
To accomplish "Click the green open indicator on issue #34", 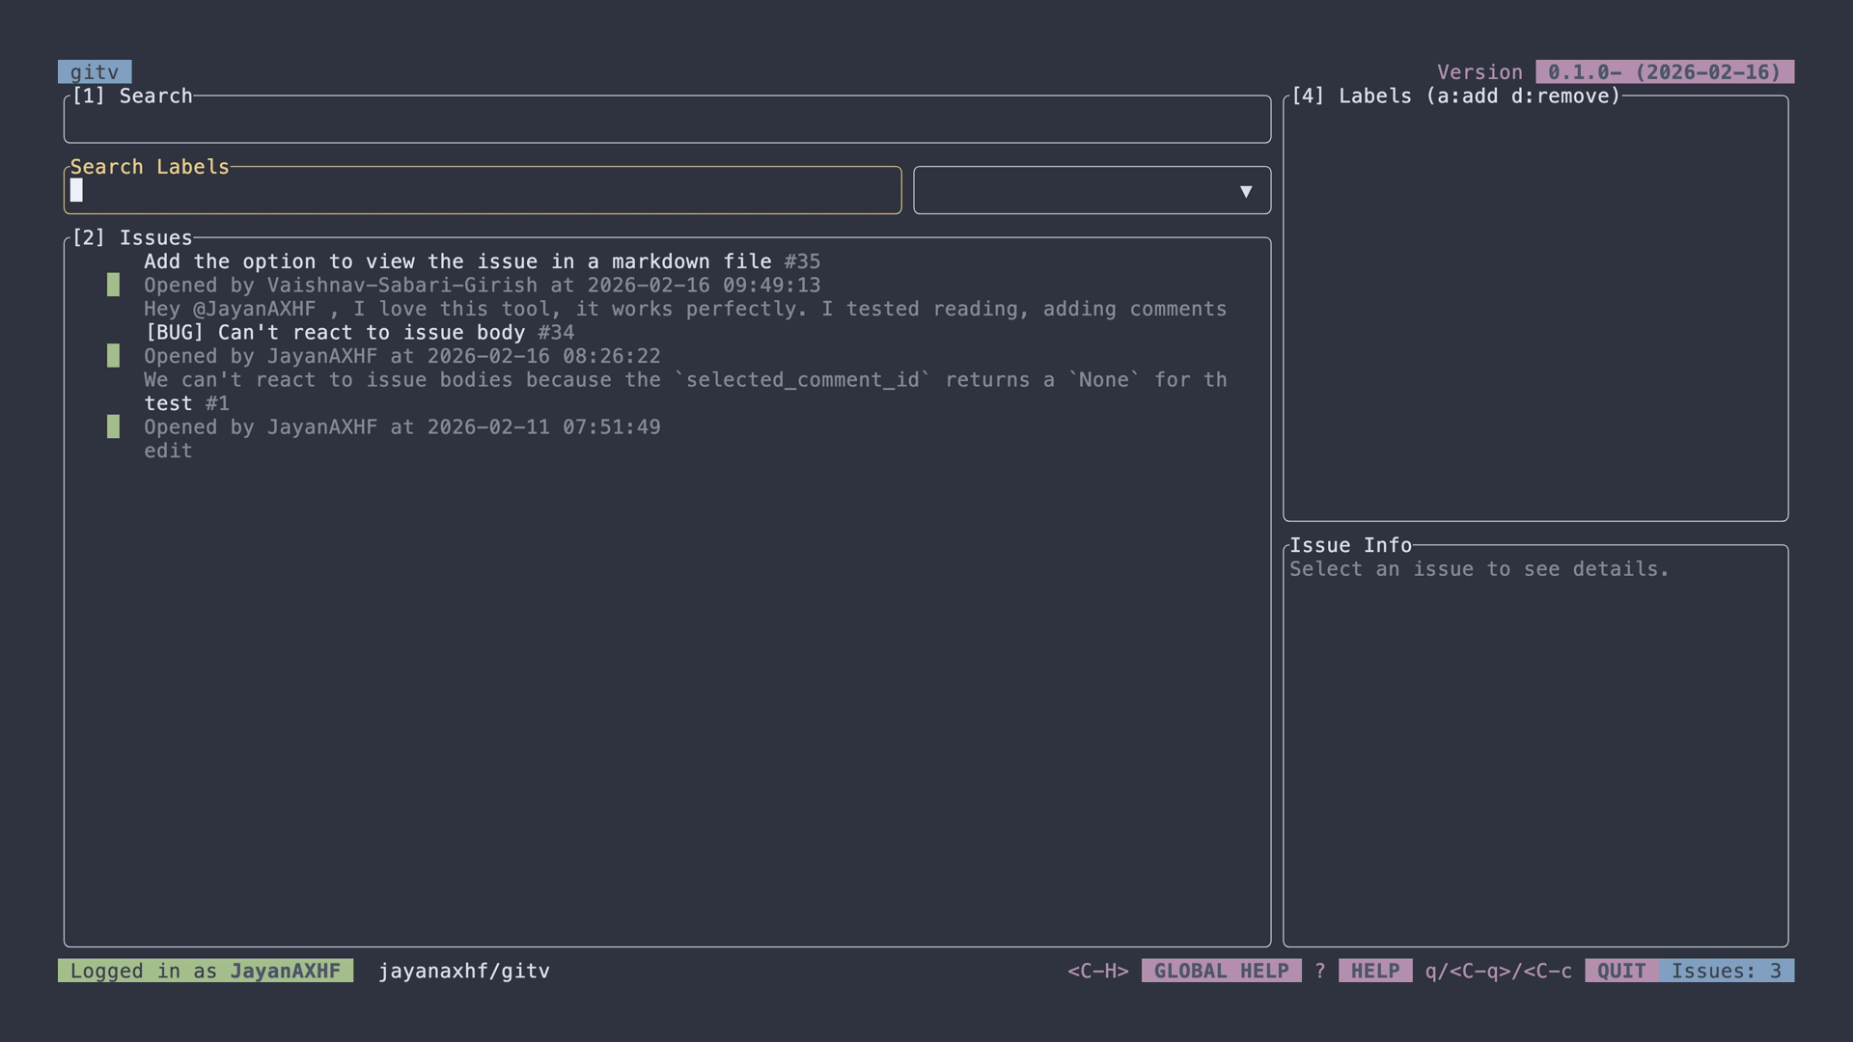I will [115, 356].
